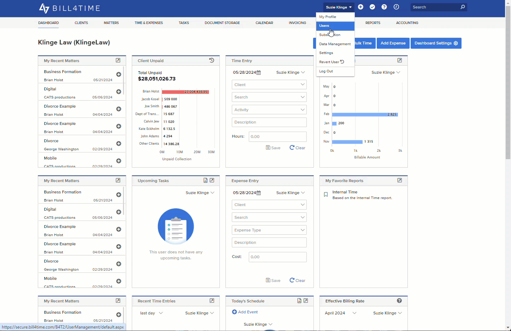
Task: Click the Expense Entry Clear refresh icon
Action: tap(292, 280)
